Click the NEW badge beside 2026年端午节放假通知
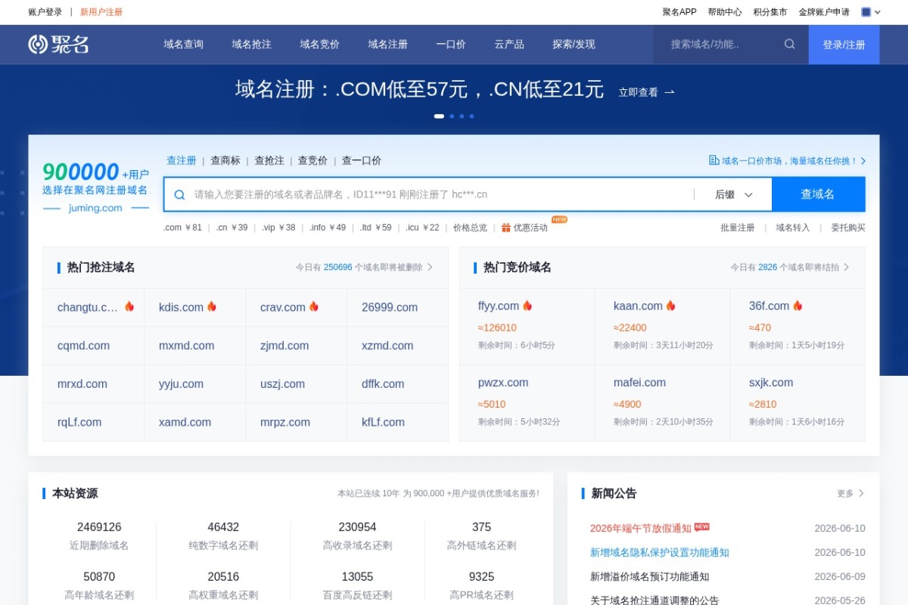Viewport: 908px width, 605px height. pos(702,526)
